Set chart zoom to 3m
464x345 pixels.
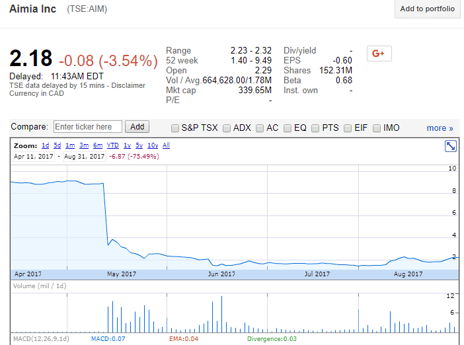pyautogui.click(x=84, y=145)
